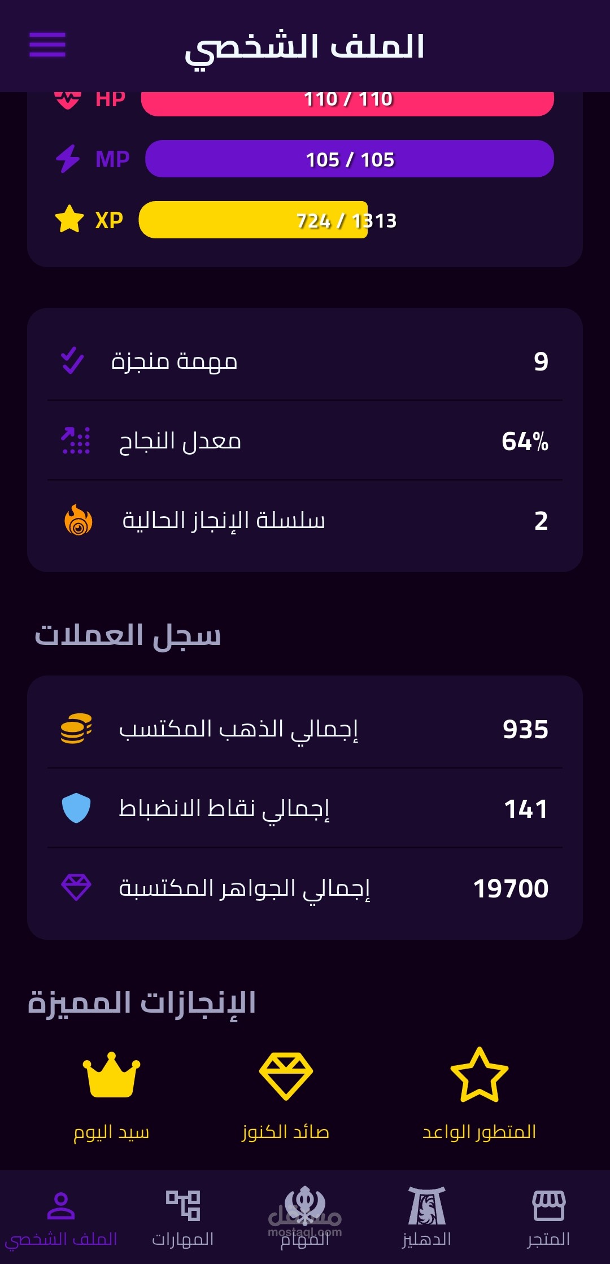
Task: Tap the 19700 total gems row
Action: [x=305, y=888]
